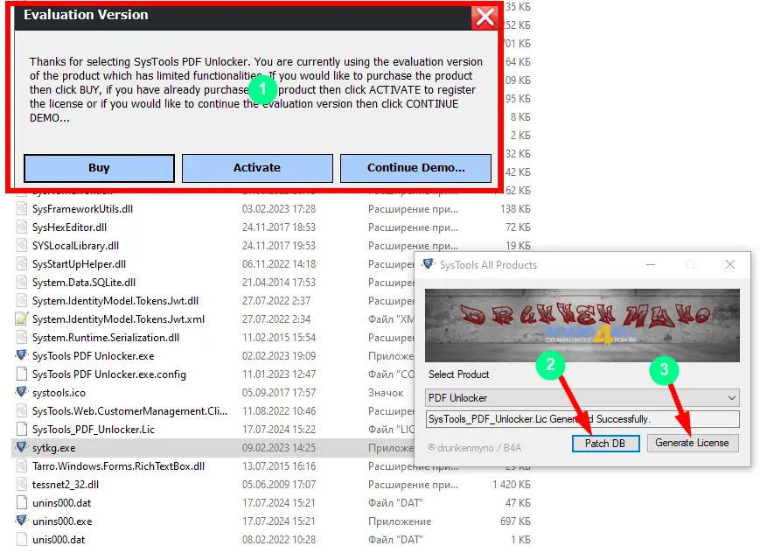Select the sytkg.exe shield icon

22,447
